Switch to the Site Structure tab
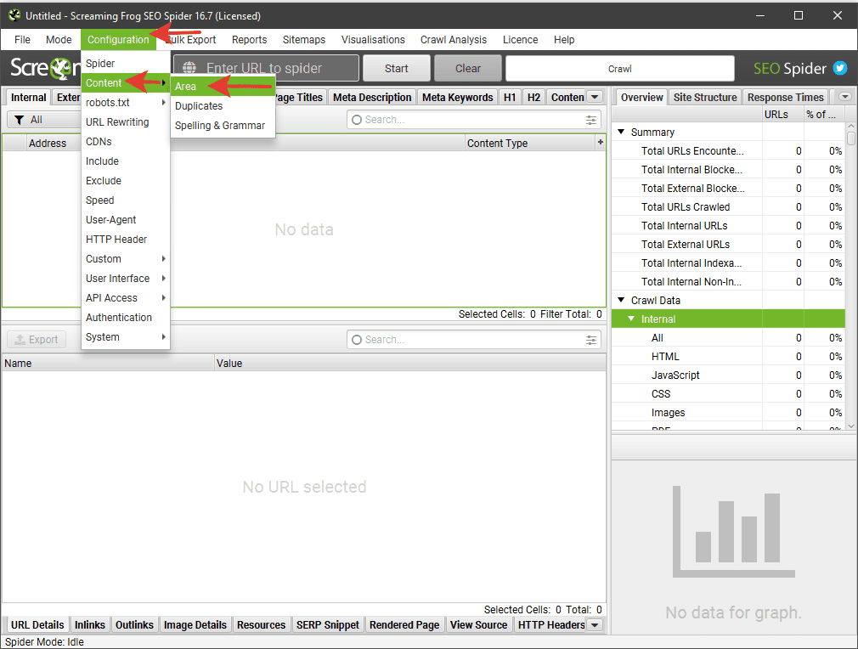The width and height of the screenshot is (858, 649). coord(705,97)
